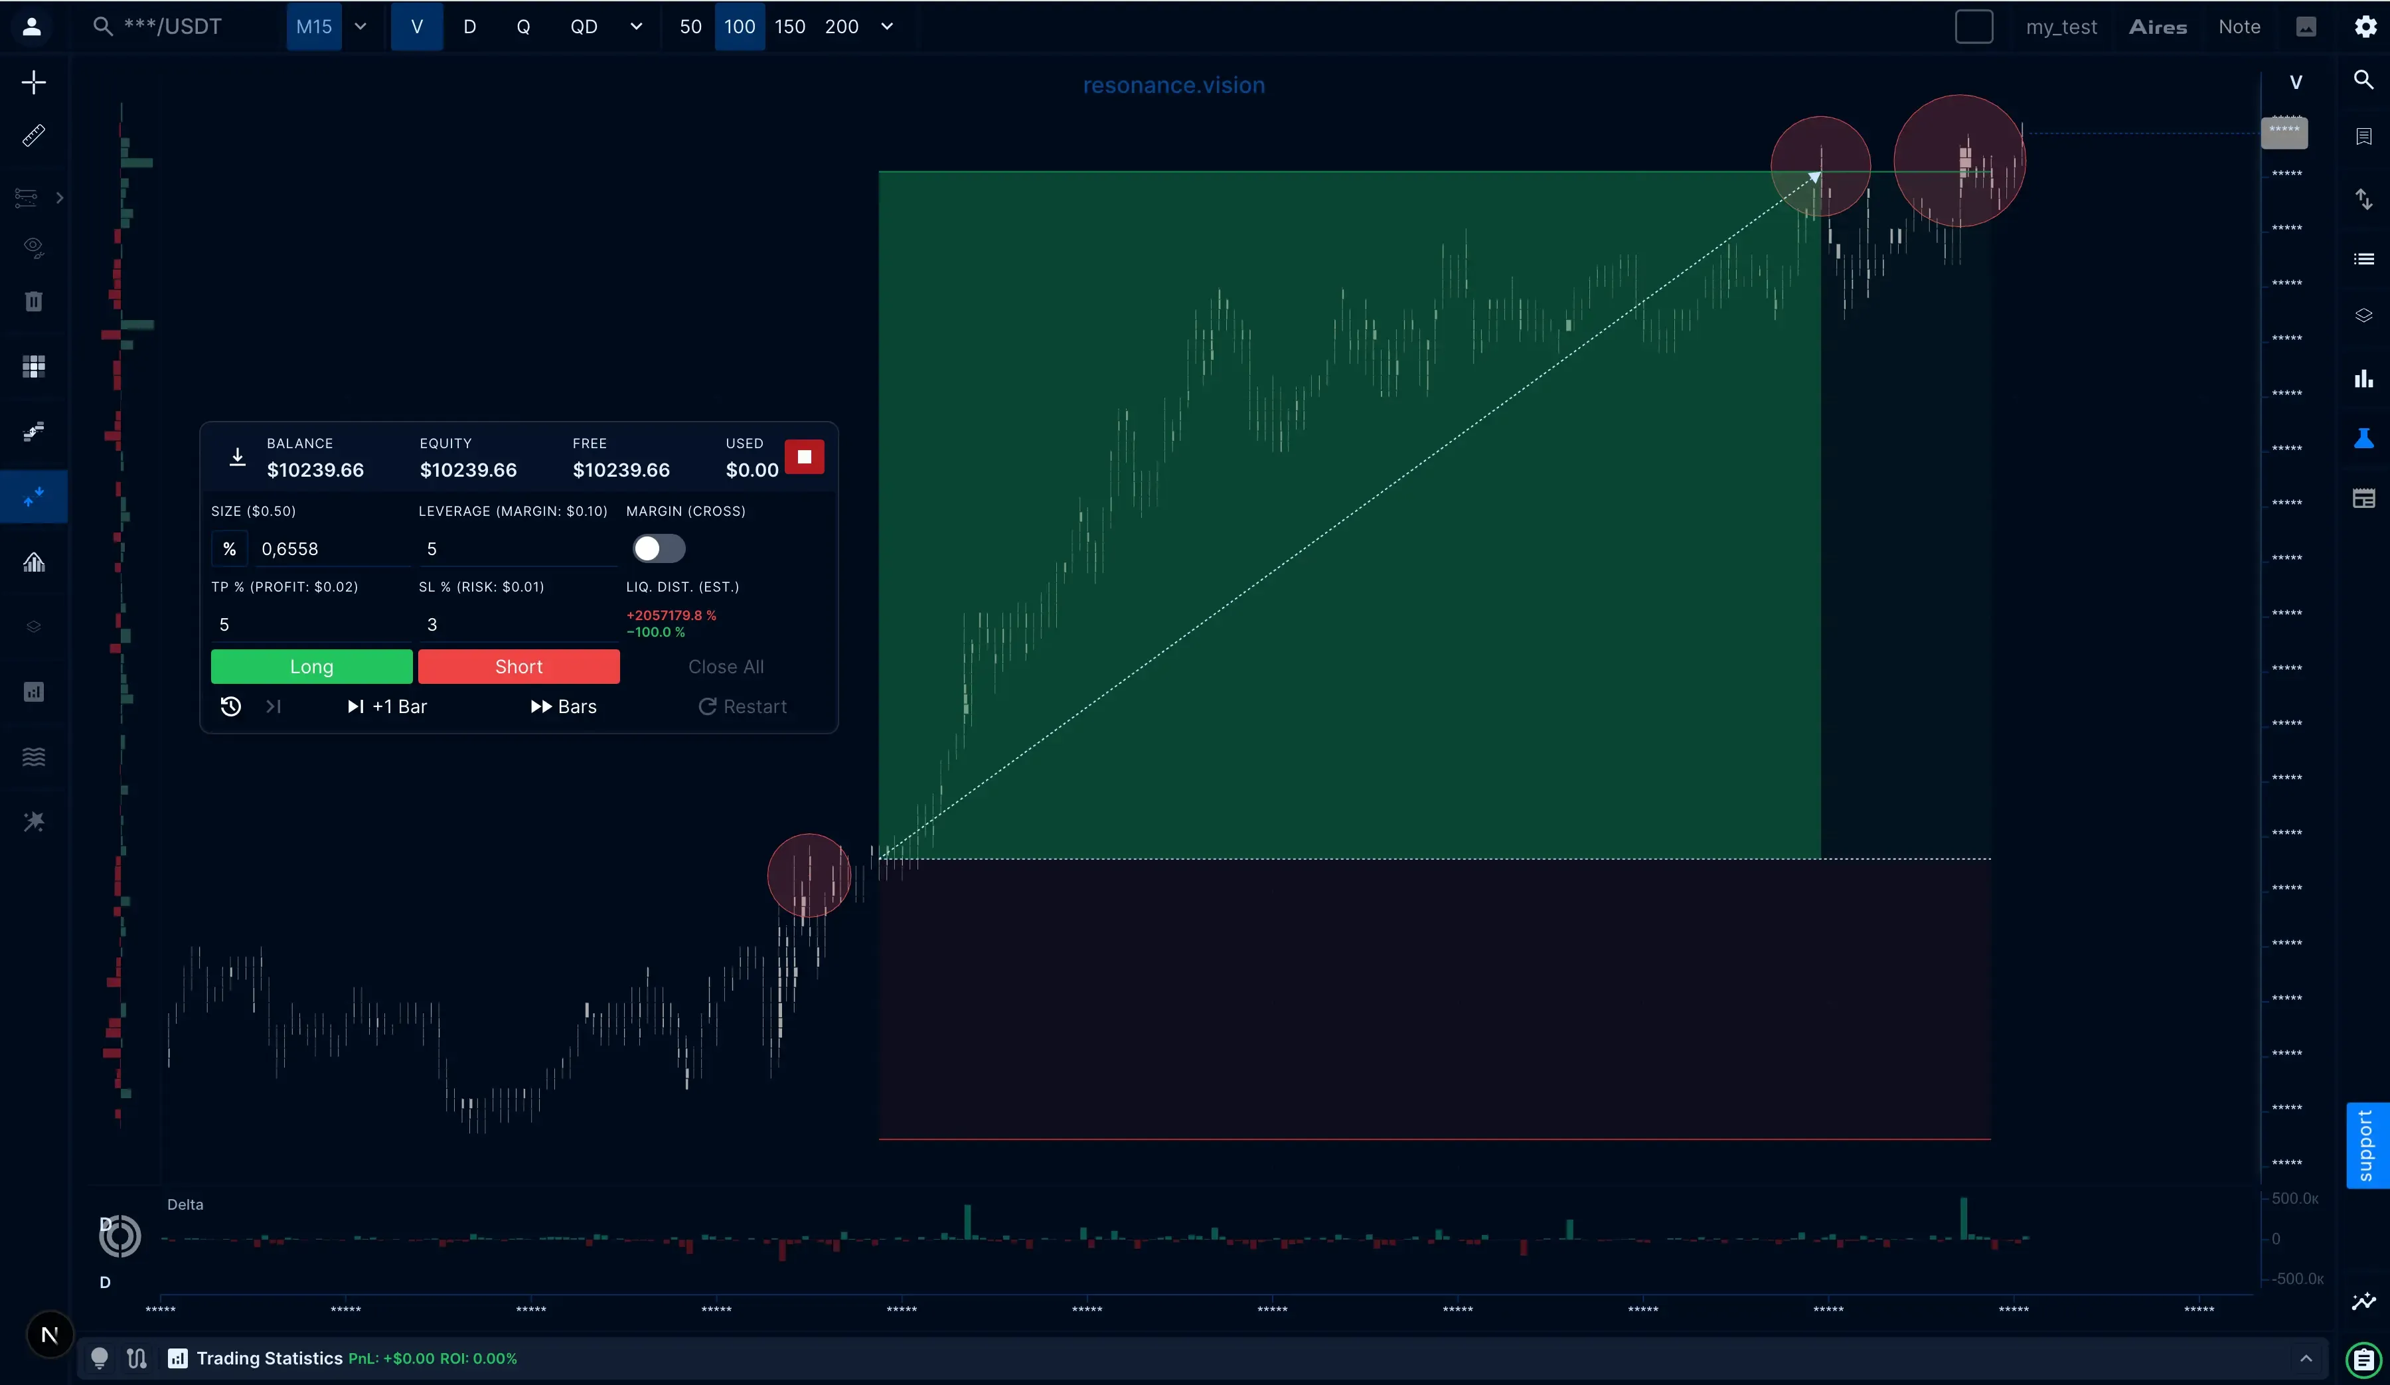Expand the dropdown arrow after 200
The image size is (2390, 1385).
(887, 27)
